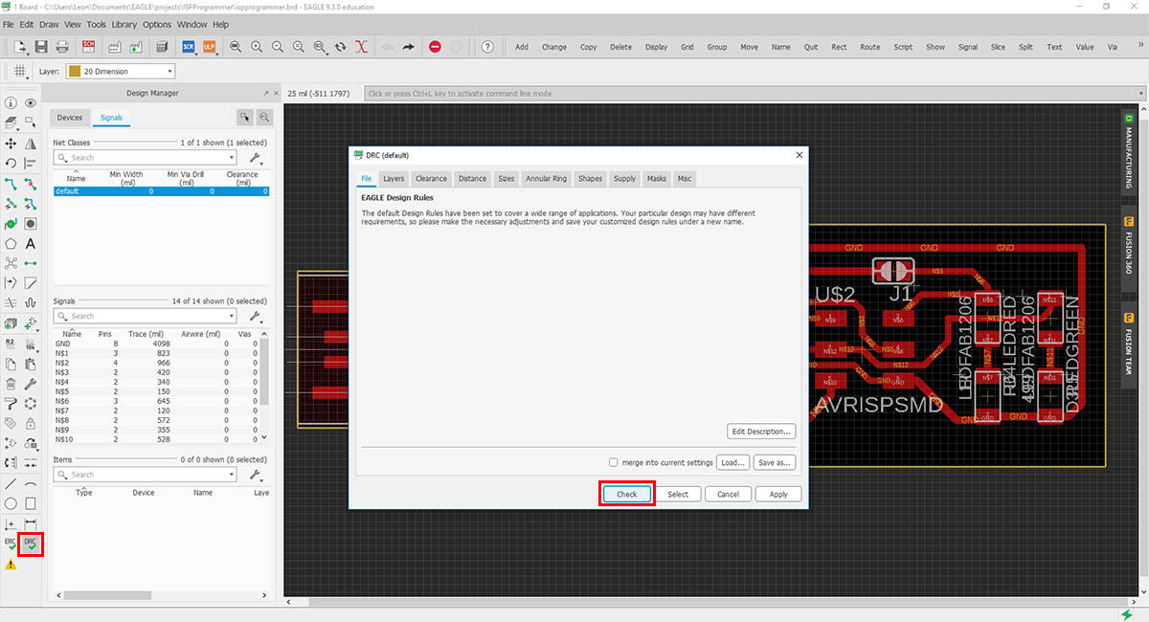Open the Errors warning triangle icon
The image size is (1149, 622).
[x=11, y=565]
